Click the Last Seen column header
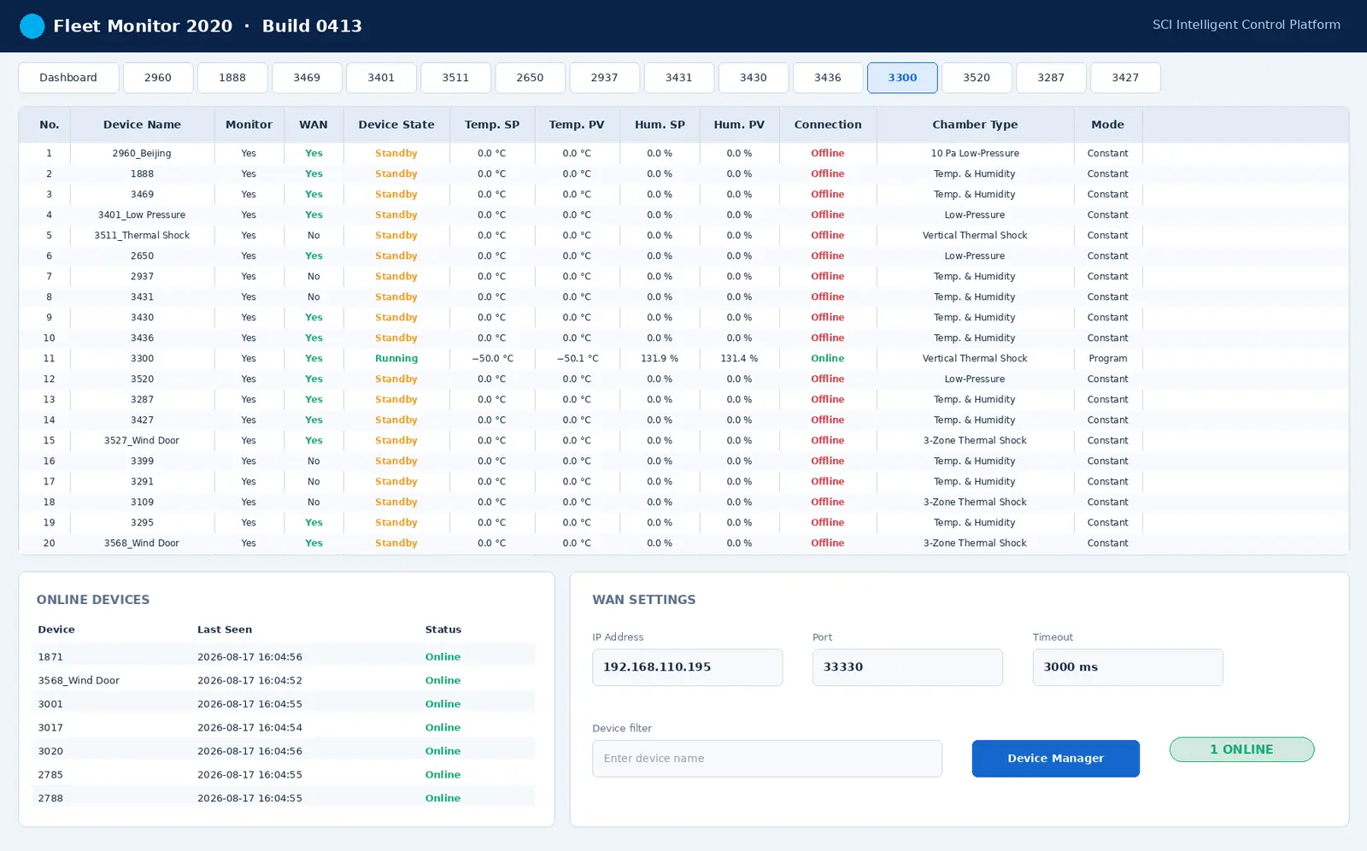 click(225, 630)
